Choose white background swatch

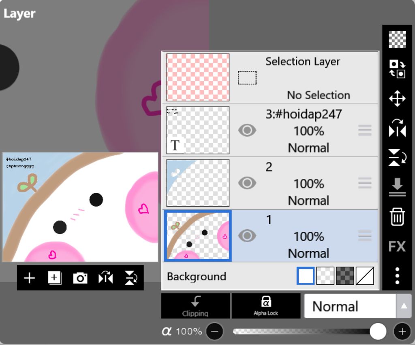pos(306,276)
